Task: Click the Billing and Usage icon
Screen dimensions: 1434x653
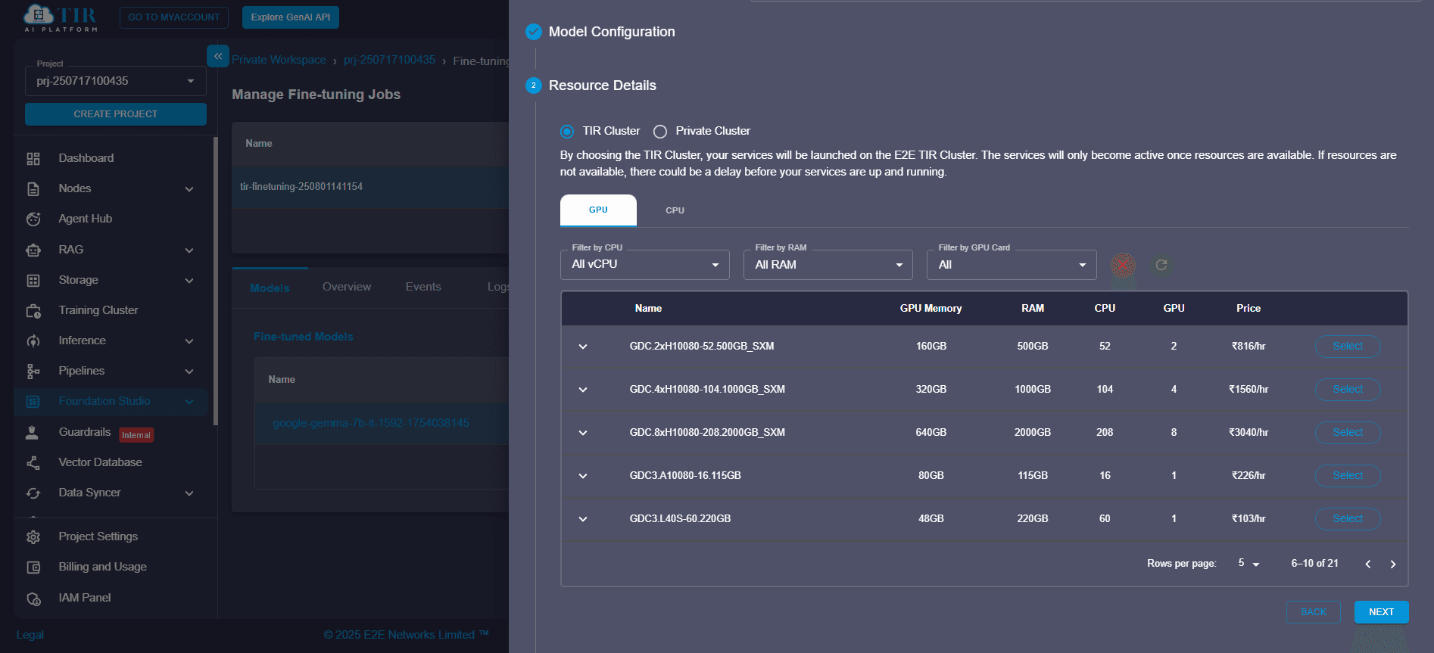Action: click(x=33, y=567)
